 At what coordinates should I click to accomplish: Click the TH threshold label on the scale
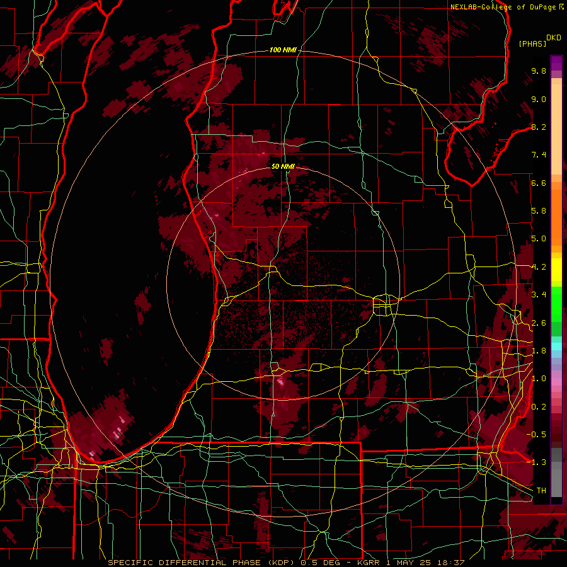pos(541,491)
